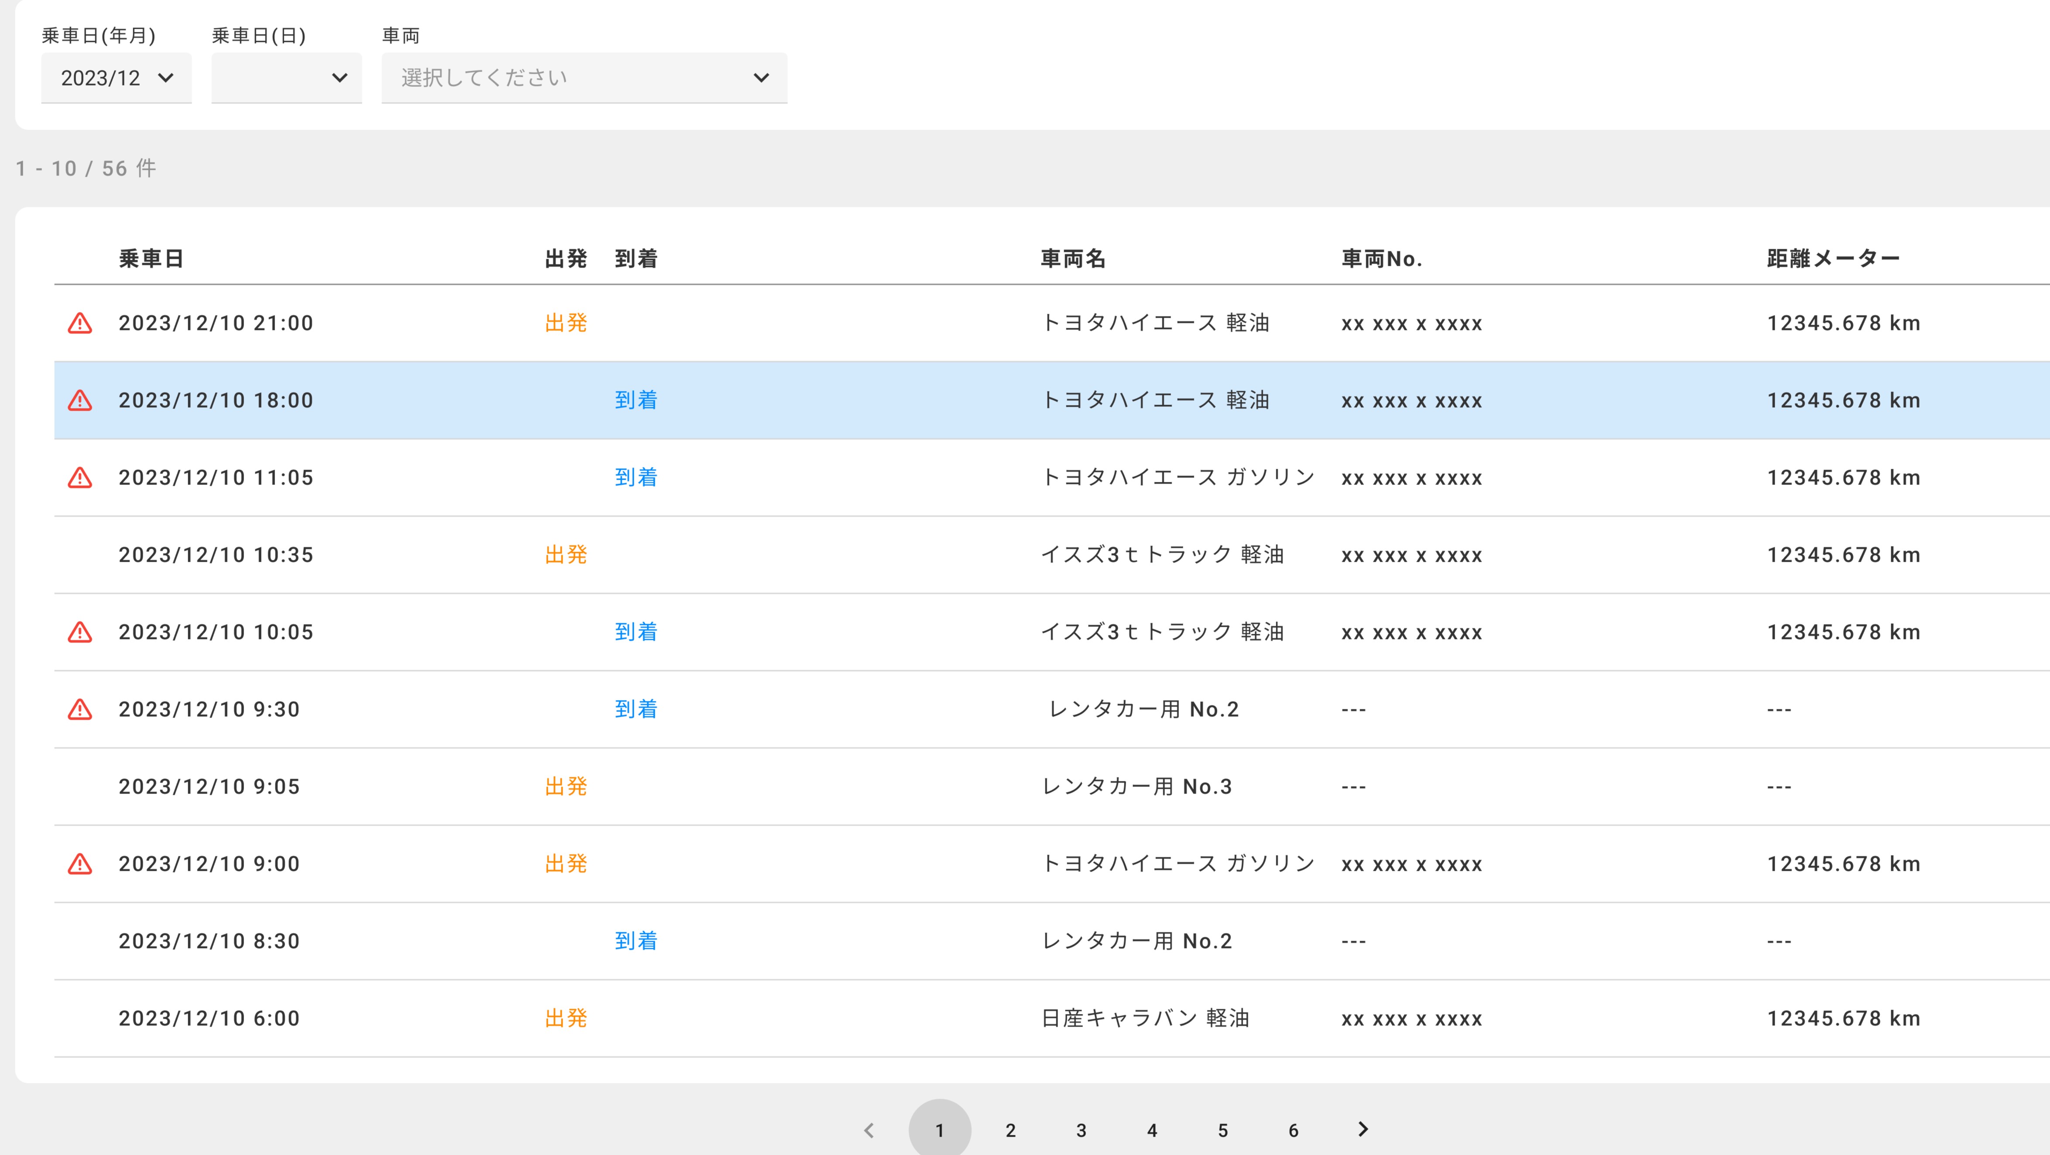Screen dimensions: 2050x1155
Task: Click date 2023/12/10 9:00
Action: click(x=209, y=864)
